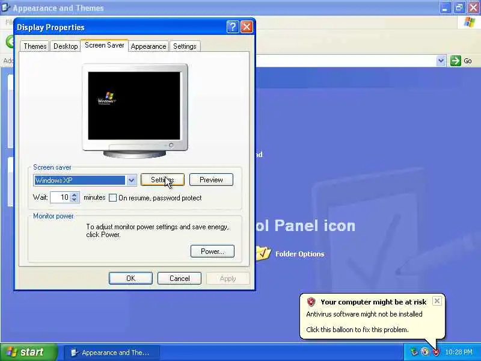
Task: Cancel the Display Properties dialog
Action: (x=179, y=278)
